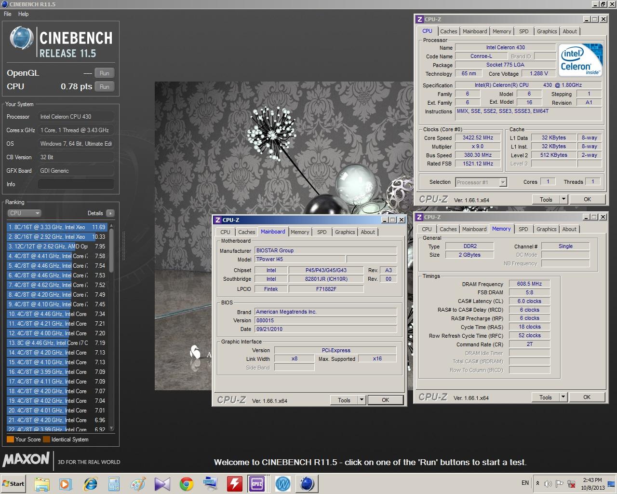Open the CPU ranking type dropdown
The image size is (617, 494).
pos(24,213)
